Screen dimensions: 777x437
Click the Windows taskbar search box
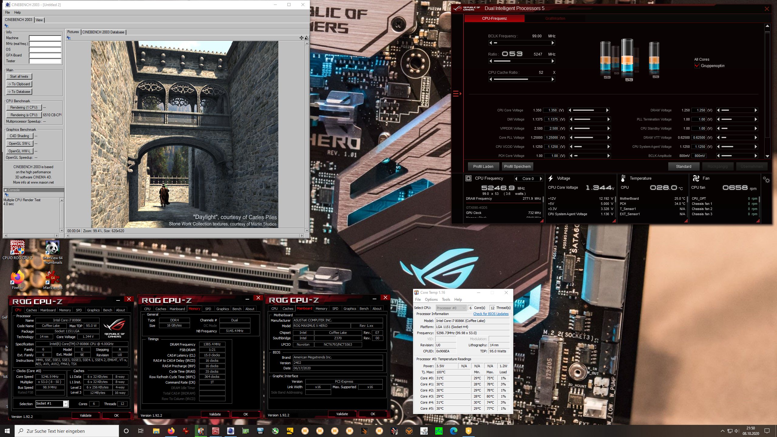point(67,431)
